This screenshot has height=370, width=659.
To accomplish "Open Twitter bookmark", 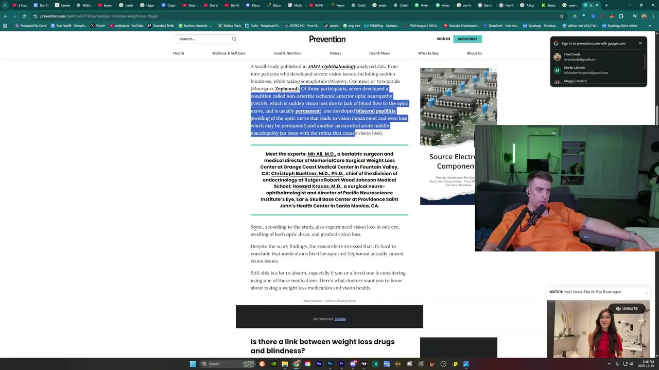I will (x=98, y=25).
